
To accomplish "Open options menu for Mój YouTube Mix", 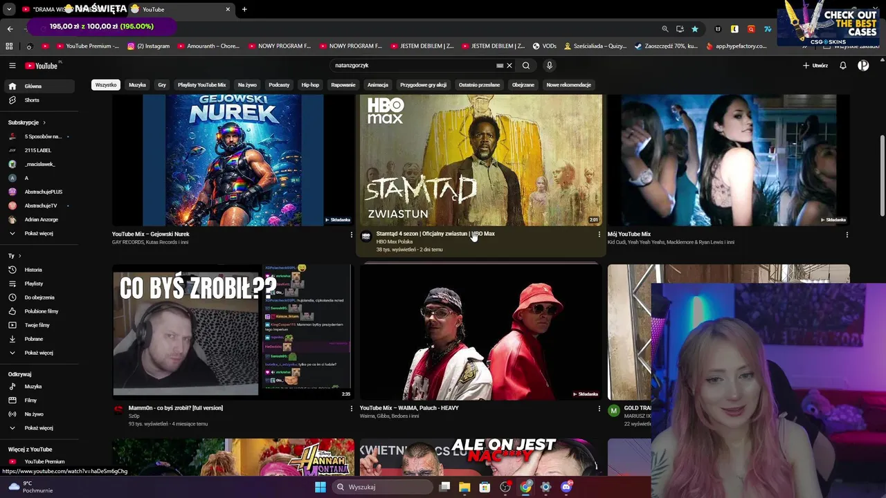I will 847,234.
